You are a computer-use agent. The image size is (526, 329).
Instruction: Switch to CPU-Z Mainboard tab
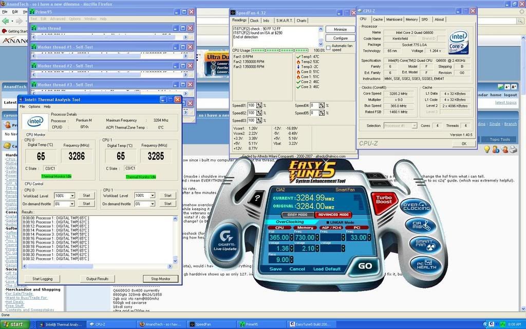pos(394,20)
